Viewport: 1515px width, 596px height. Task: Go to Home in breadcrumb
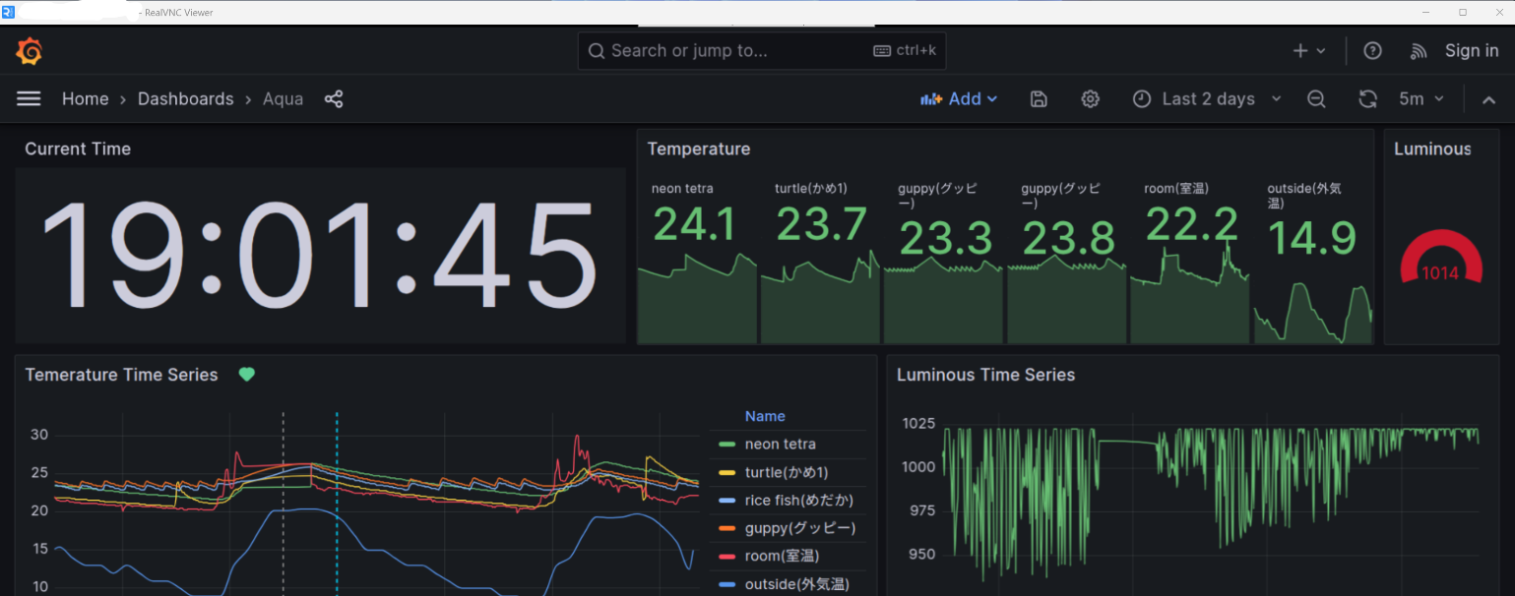(85, 99)
